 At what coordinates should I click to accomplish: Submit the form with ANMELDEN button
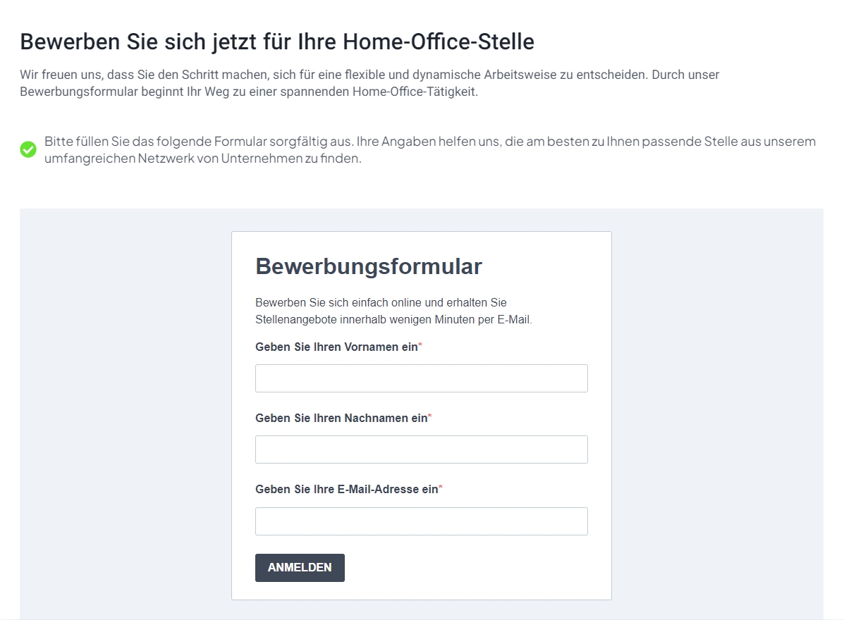tap(300, 567)
